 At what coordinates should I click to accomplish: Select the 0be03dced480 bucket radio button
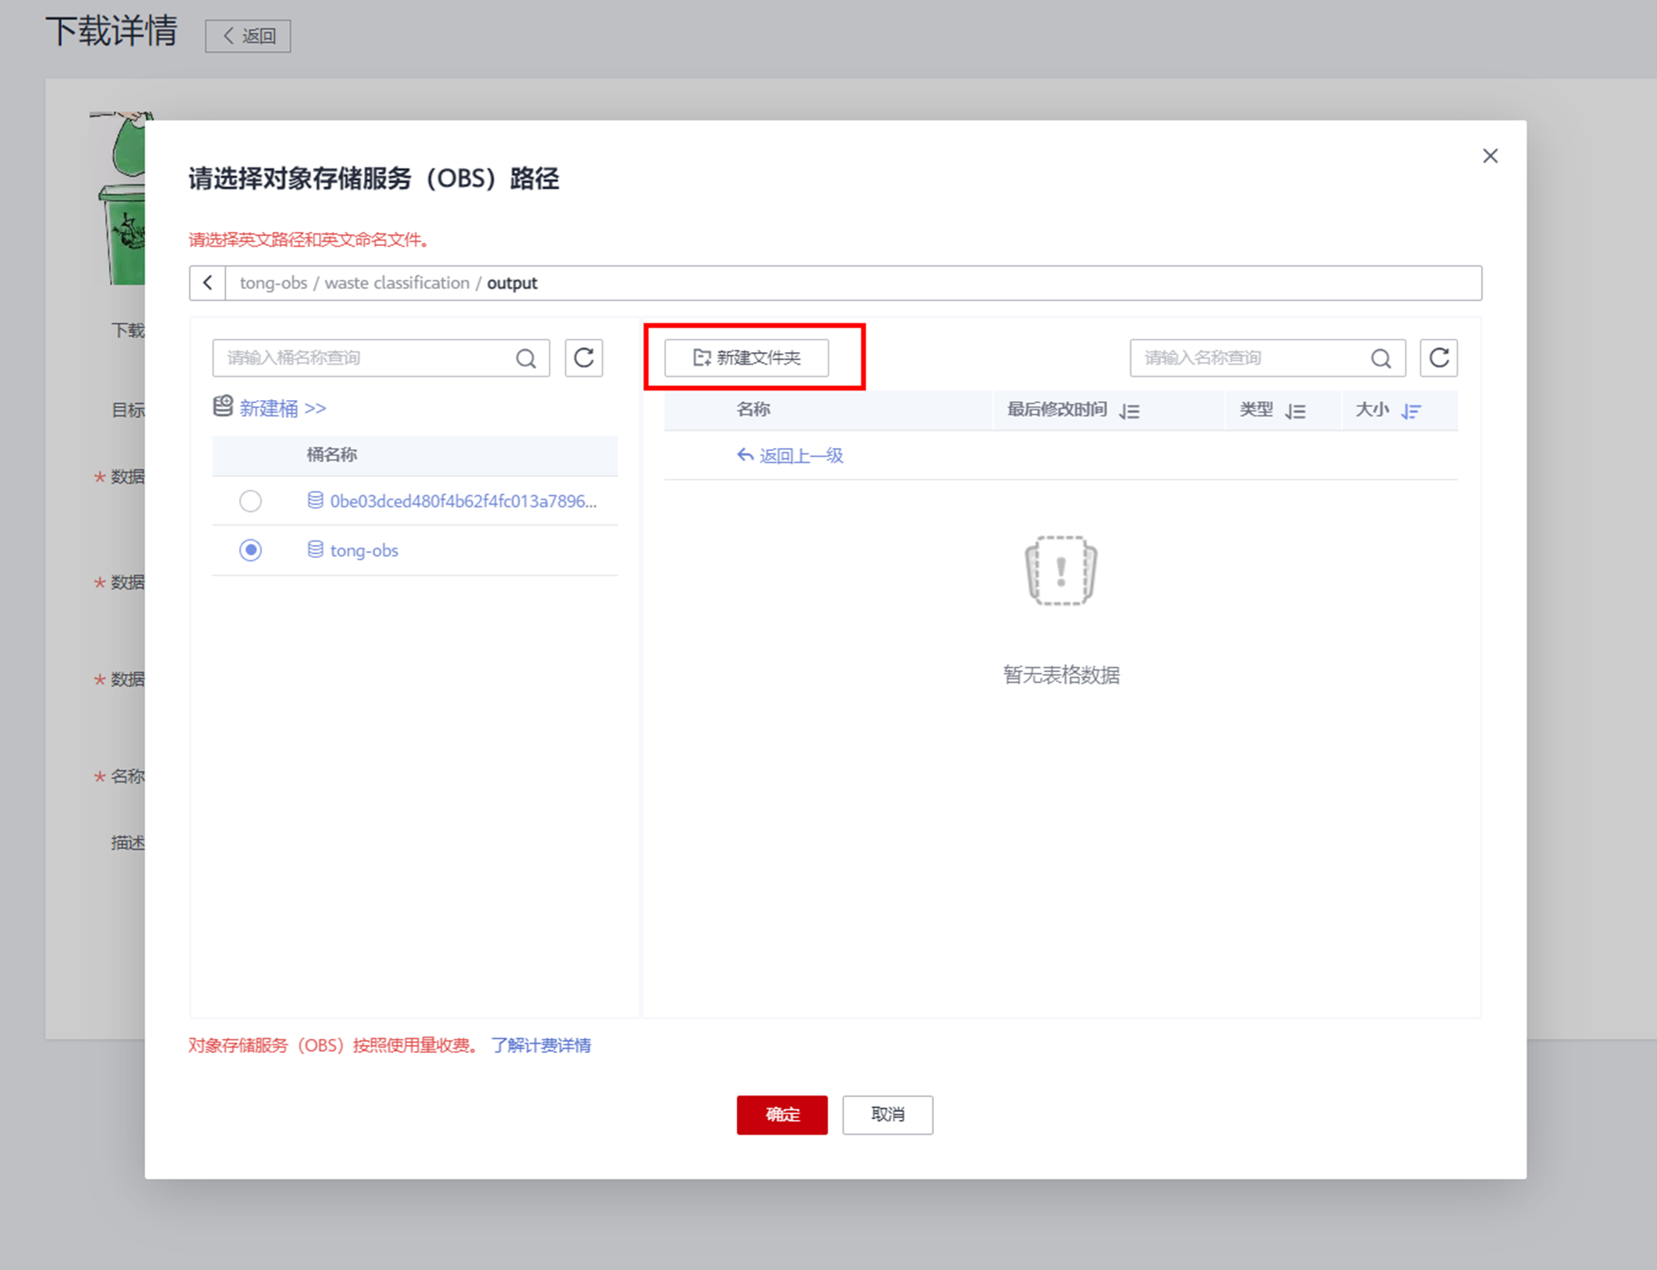(251, 501)
